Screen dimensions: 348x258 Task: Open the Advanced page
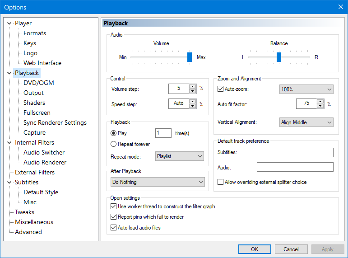[x=28, y=232]
